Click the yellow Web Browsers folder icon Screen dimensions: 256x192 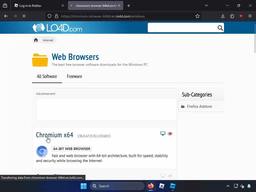tap(40, 60)
